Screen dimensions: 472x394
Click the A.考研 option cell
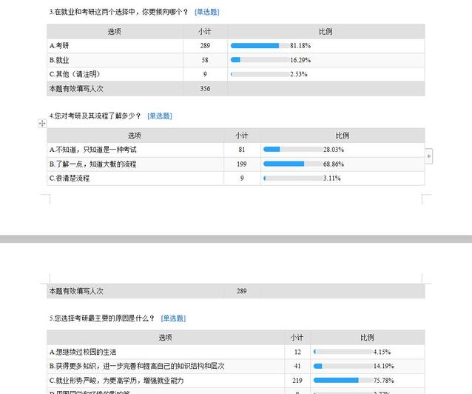pyautogui.click(x=114, y=46)
